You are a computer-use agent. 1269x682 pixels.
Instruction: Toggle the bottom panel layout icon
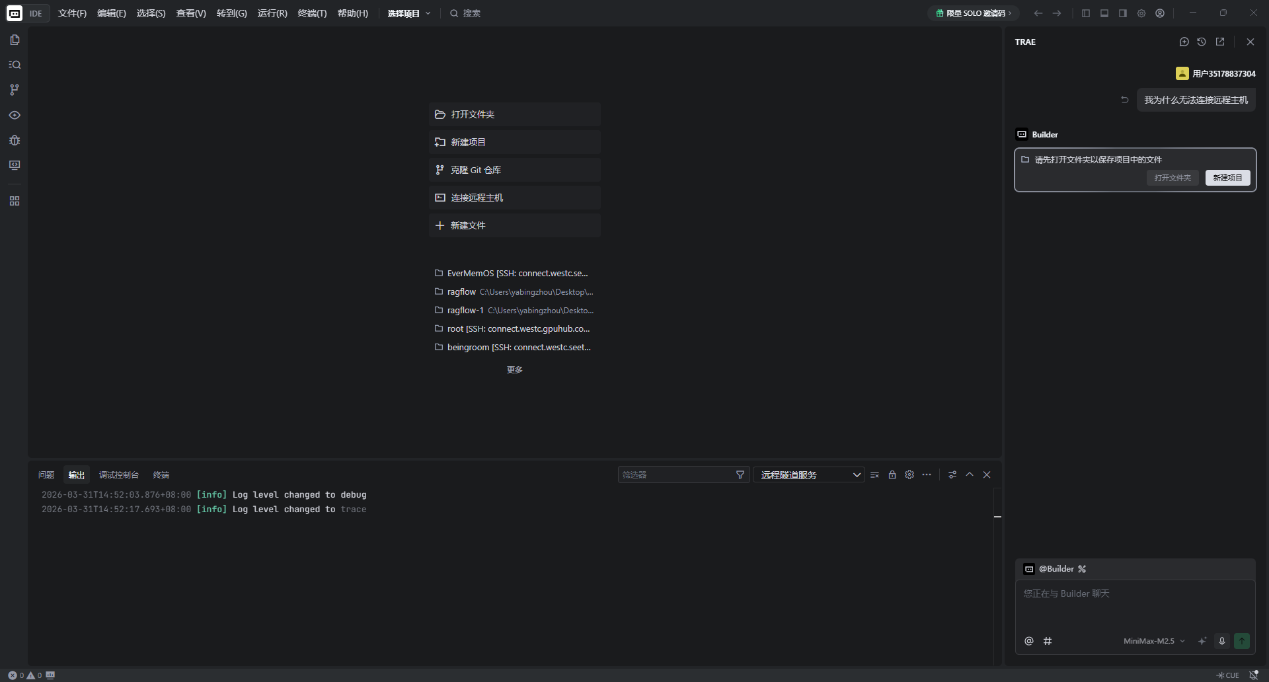[x=1104, y=13]
